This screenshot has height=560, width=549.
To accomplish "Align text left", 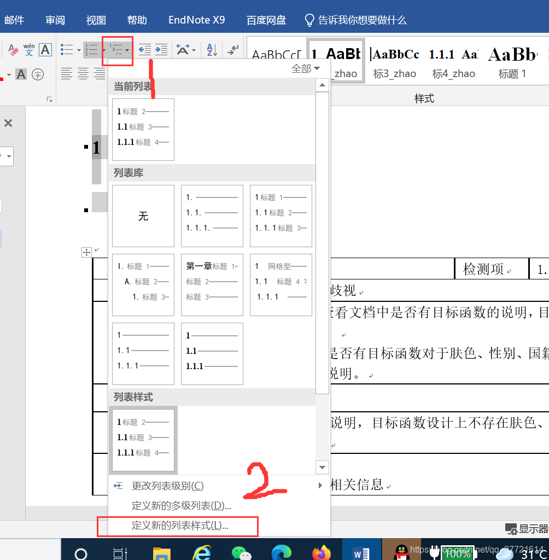I will (x=66, y=74).
